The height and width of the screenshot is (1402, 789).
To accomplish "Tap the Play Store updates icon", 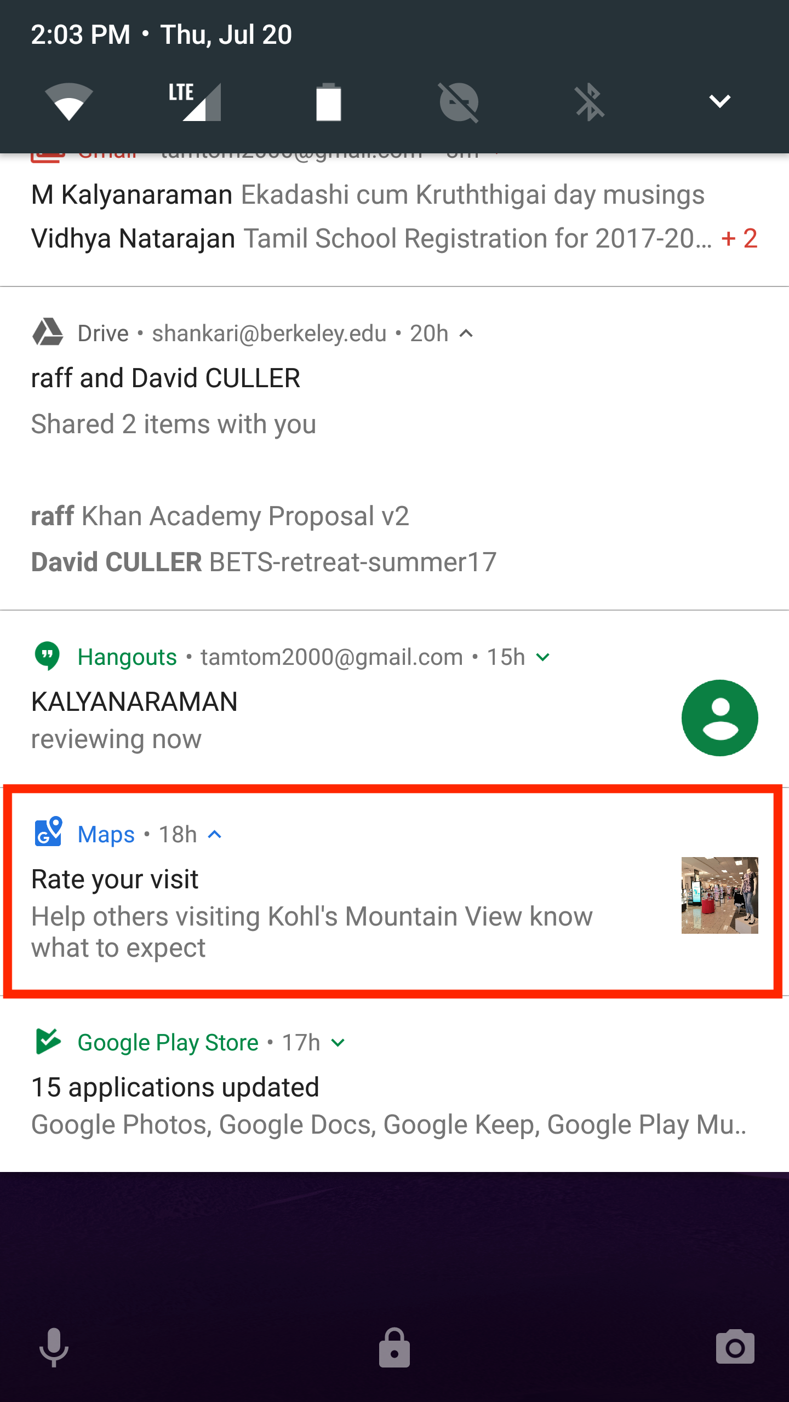I will coord(48,1042).
